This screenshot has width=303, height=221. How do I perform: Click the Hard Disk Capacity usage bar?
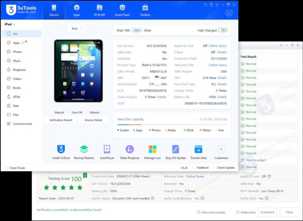click(172, 125)
